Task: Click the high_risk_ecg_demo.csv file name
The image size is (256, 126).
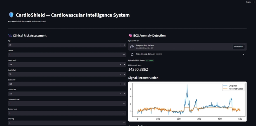Action: [x=146, y=54]
